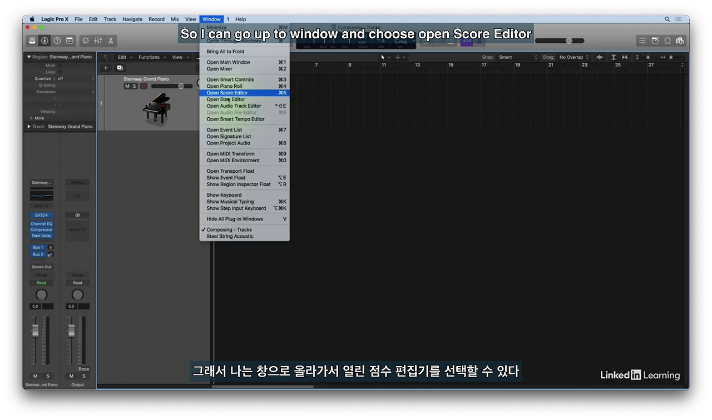Open the pointer tool selection menu
The height and width of the screenshot is (420, 712).
(385, 57)
